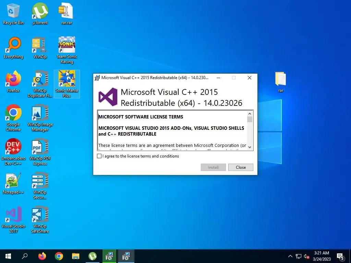Minimize the Visual C++ installer window
This screenshot has height=263, width=351.
(x=218, y=78)
